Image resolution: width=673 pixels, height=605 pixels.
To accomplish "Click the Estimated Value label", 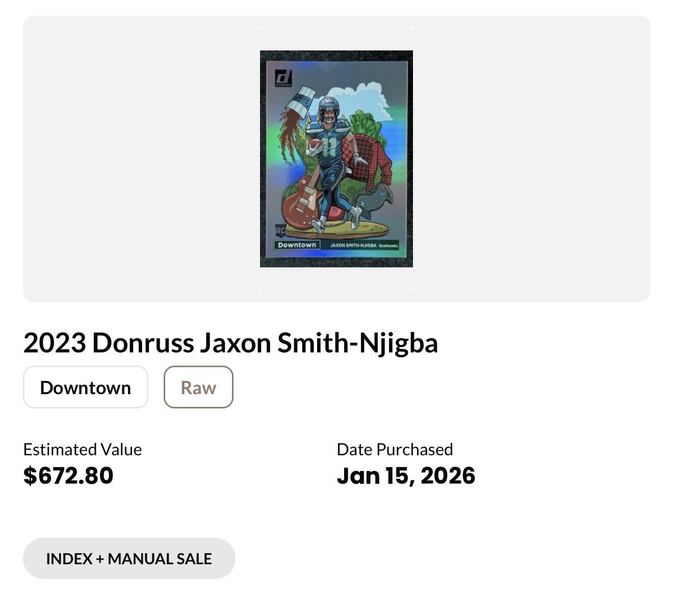I will [83, 449].
